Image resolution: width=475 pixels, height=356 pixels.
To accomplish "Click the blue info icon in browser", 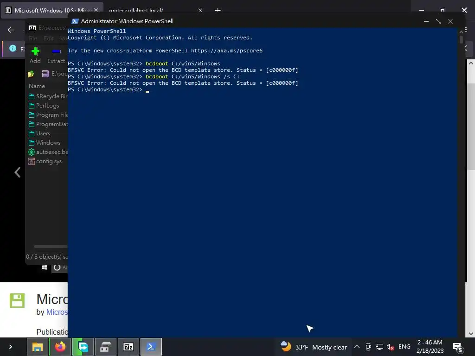I will [13, 48].
